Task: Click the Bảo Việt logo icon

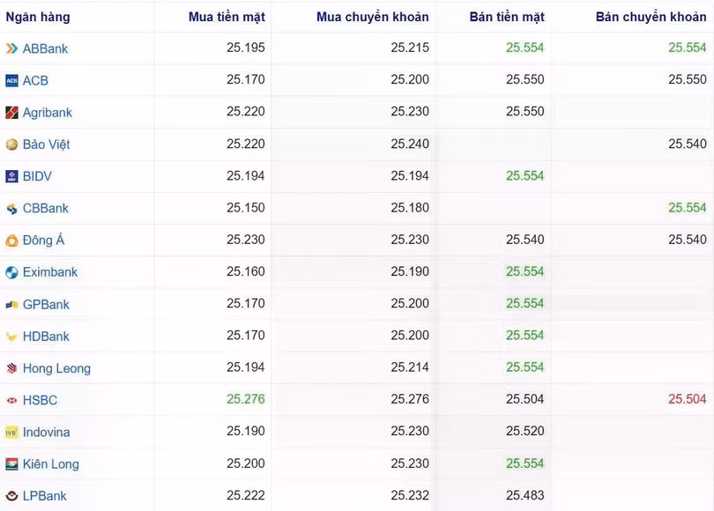Action: point(11,144)
